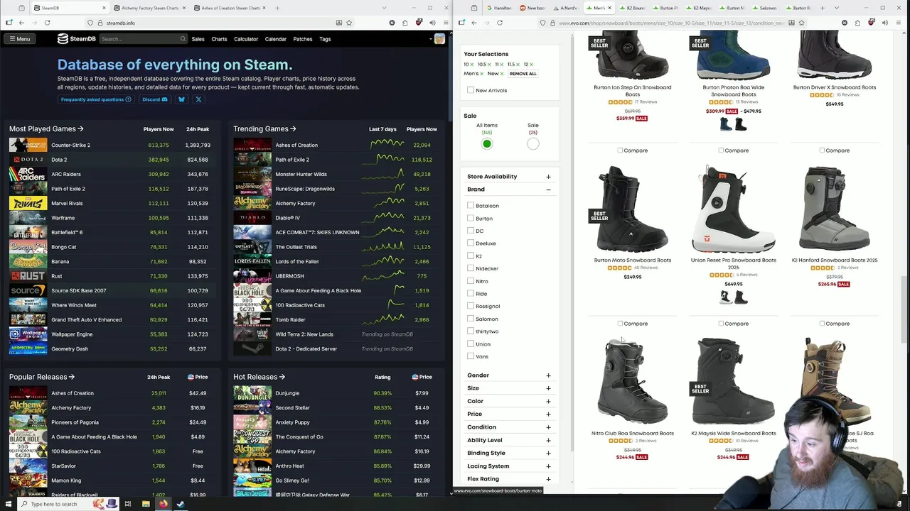The height and width of the screenshot is (511, 910).
Task: Click the SteamDB user avatar icon
Action: (x=439, y=39)
